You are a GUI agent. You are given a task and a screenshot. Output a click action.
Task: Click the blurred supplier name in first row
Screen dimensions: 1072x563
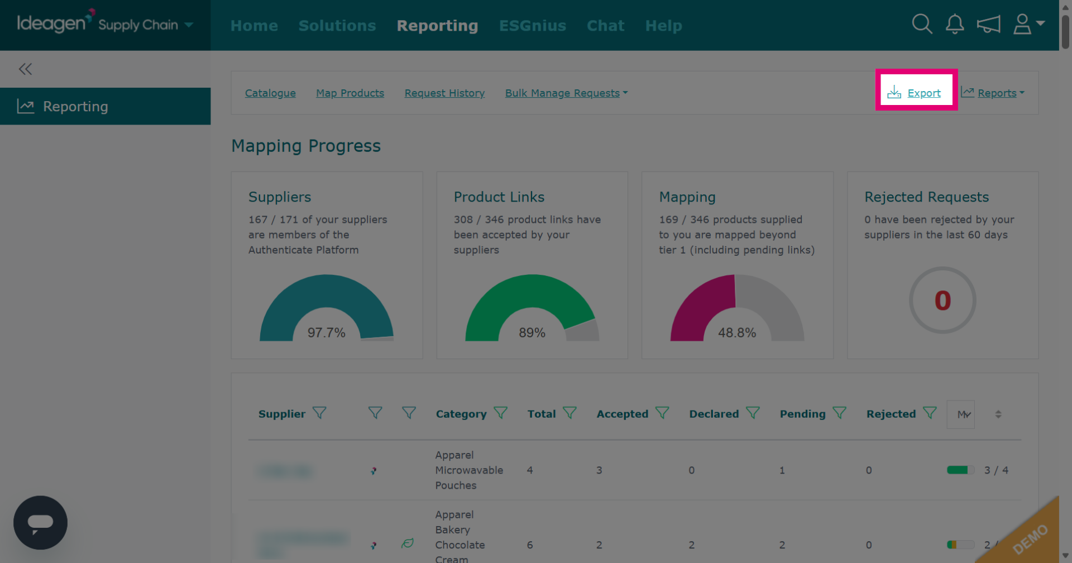pos(285,471)
